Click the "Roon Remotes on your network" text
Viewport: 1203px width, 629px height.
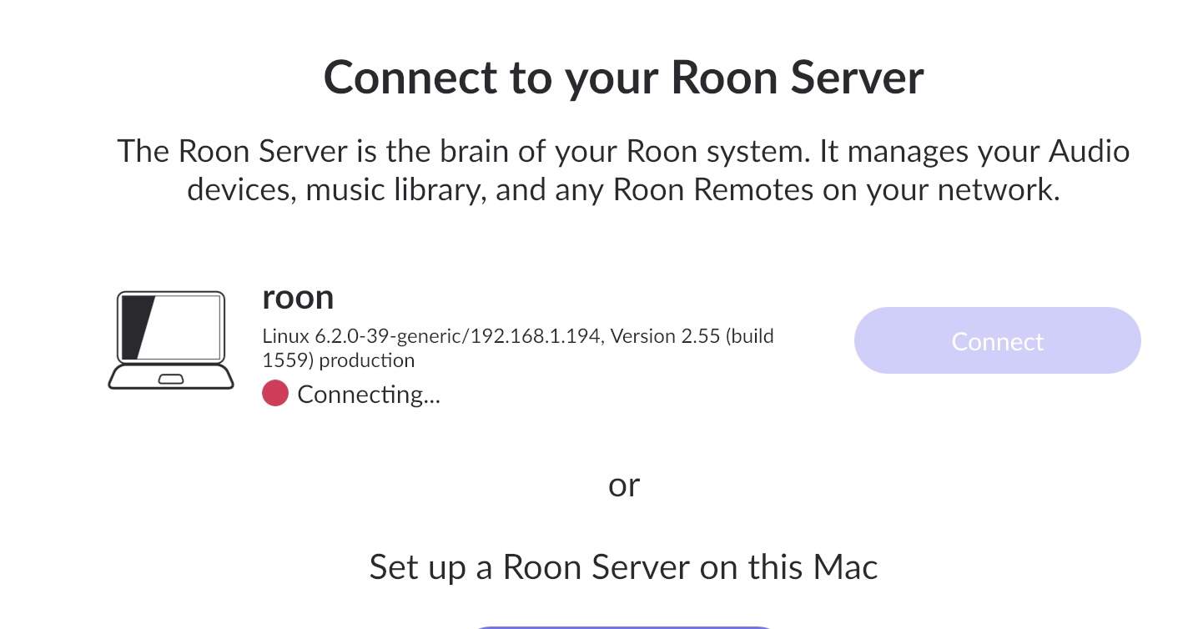[836, 190]
